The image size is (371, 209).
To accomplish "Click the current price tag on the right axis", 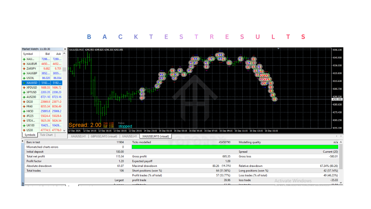I will (337, 99).
